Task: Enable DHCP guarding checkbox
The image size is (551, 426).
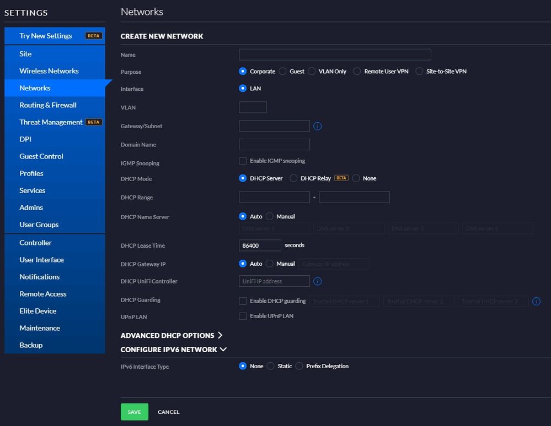Action: tap(243, 301)
